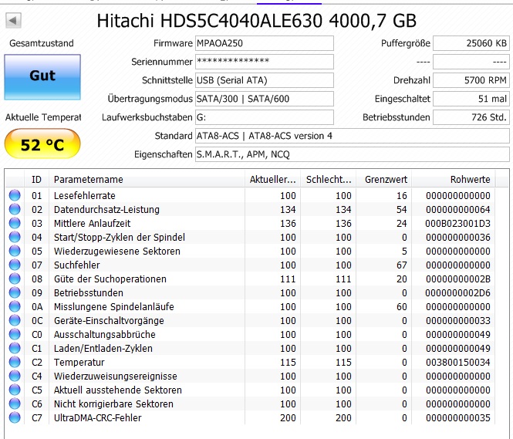Select the Geräte-Einschaltvorgänge parameter name
This screenshot has height=439, width=513.
coord(109,321)
